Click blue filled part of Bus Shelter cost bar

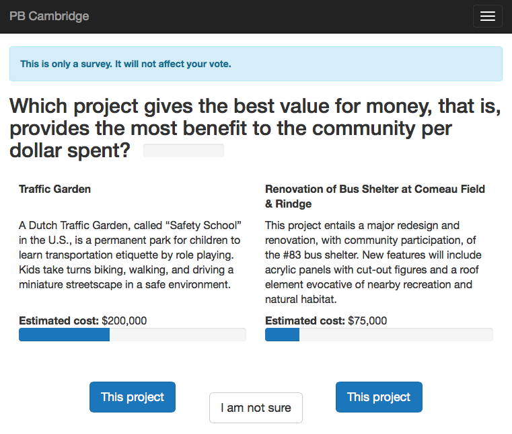[282, 335]
